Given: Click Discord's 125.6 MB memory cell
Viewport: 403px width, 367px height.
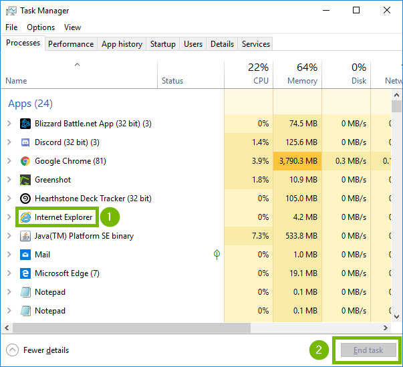Looking at the screenshot, I should click(297, 142).
